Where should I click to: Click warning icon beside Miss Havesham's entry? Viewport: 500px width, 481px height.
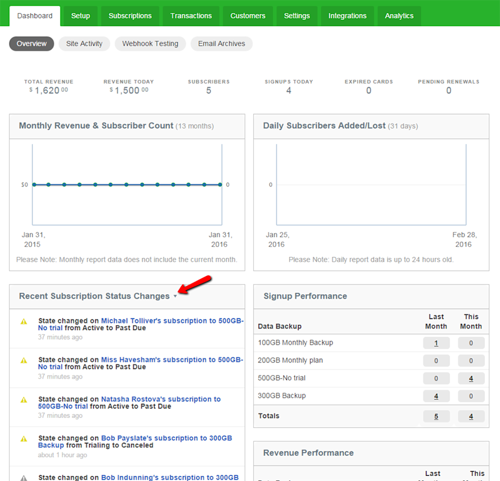(x=24, y=361)
